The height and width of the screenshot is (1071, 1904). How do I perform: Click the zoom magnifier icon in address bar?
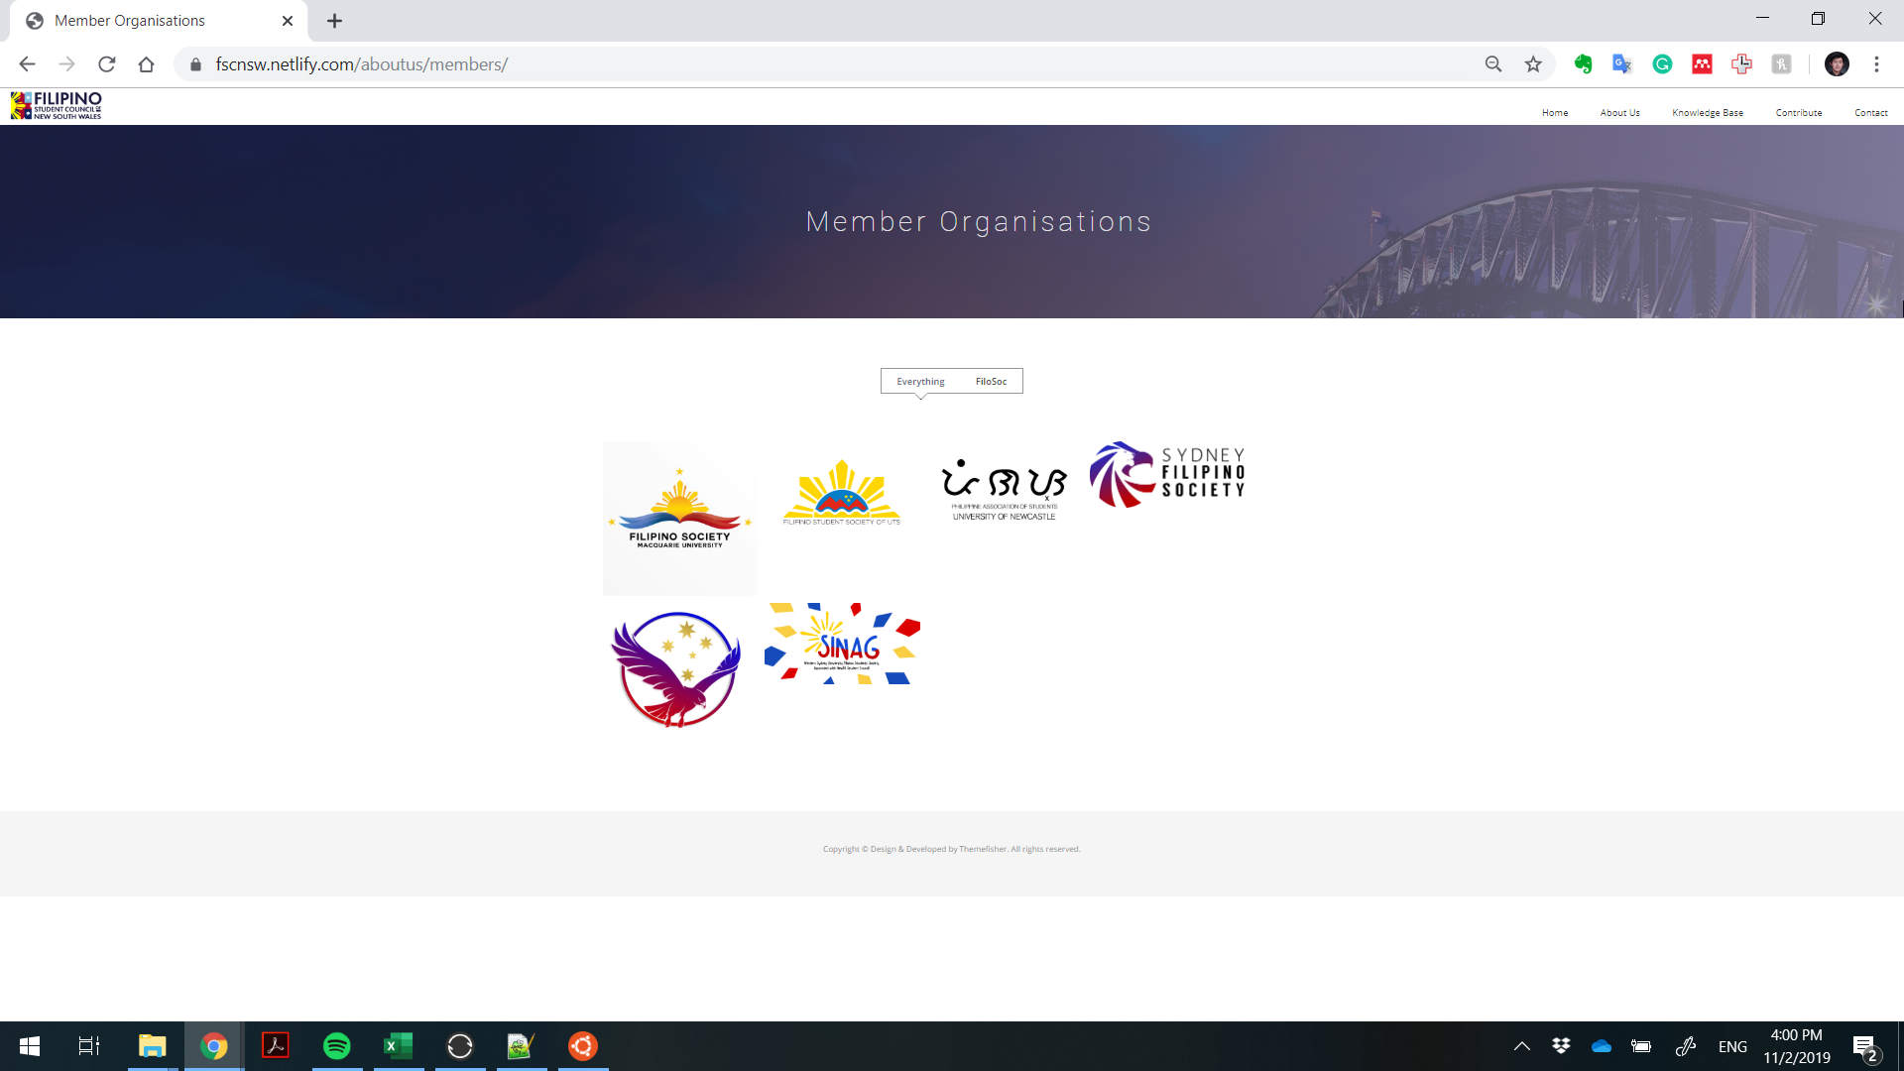1493,64
